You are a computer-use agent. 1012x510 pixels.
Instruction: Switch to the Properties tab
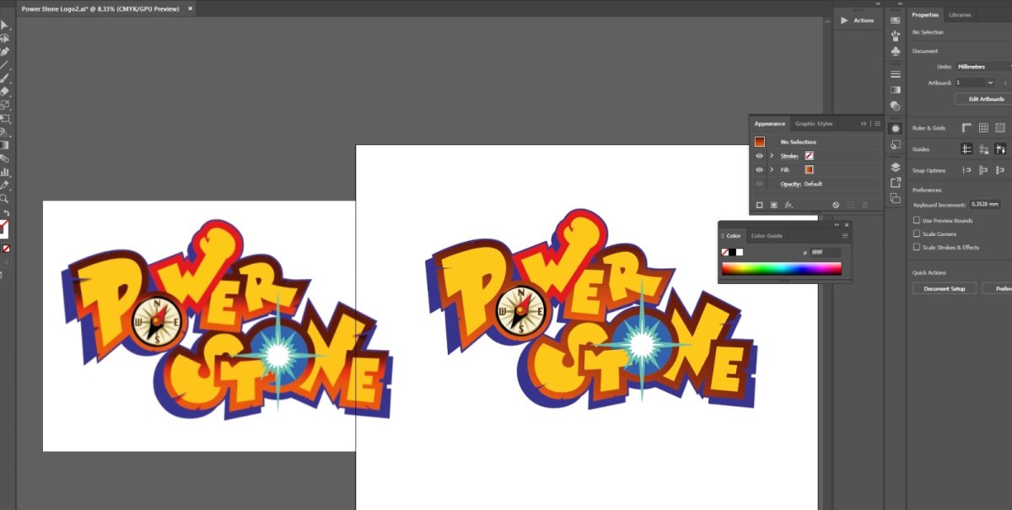pyautogui.click(x=925, y=15)
